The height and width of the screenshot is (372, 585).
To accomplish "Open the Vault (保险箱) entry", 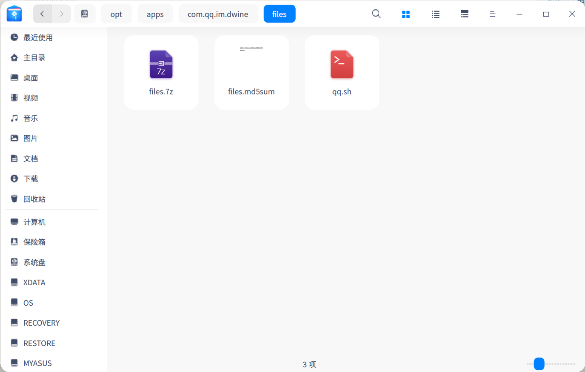I will [x=34, y=242].
